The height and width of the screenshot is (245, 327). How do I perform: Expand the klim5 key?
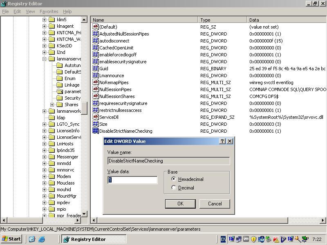tap(44, 20)
